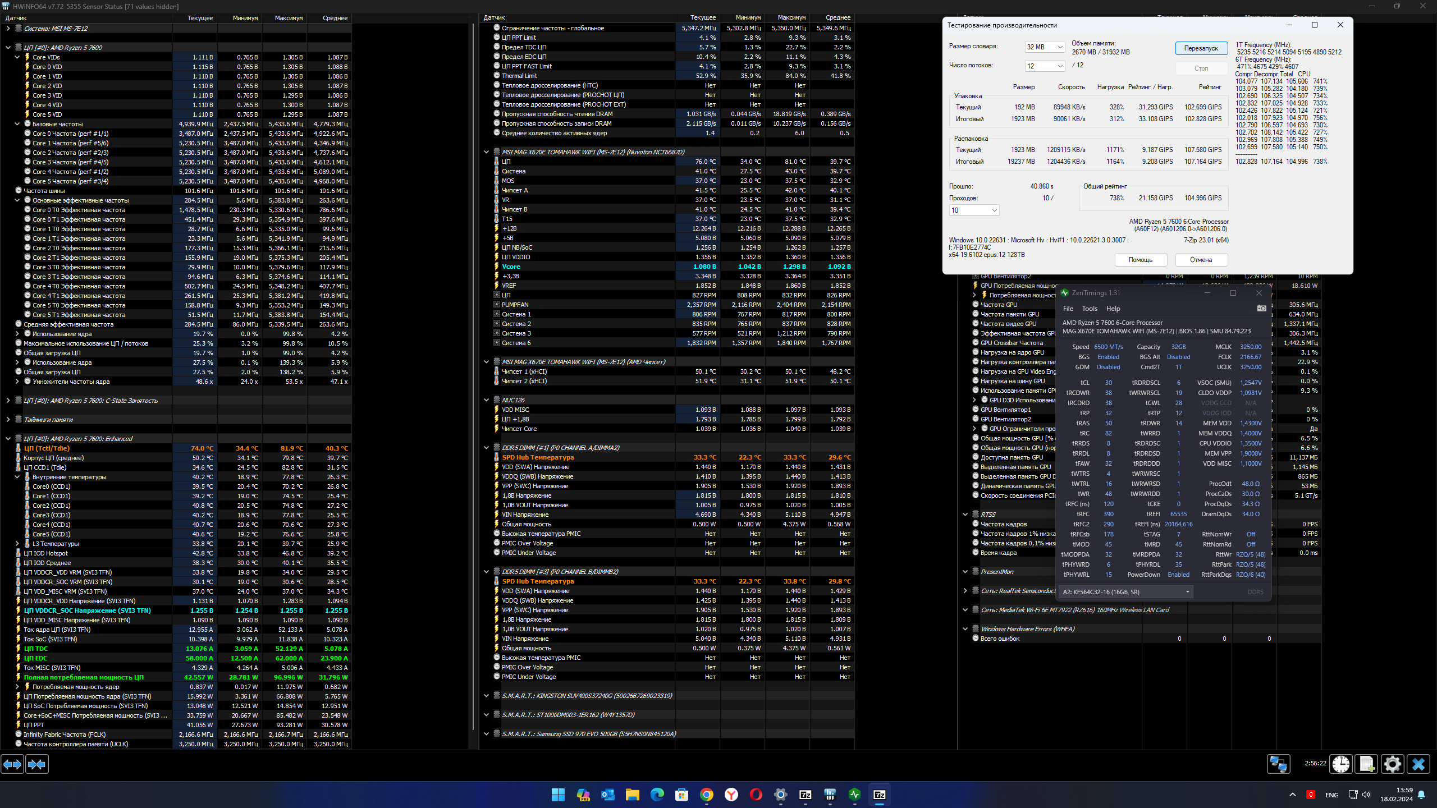Screen dimensions: 1437x808
Task: Collapse the Core VIDs tree node
Action: 17,57
